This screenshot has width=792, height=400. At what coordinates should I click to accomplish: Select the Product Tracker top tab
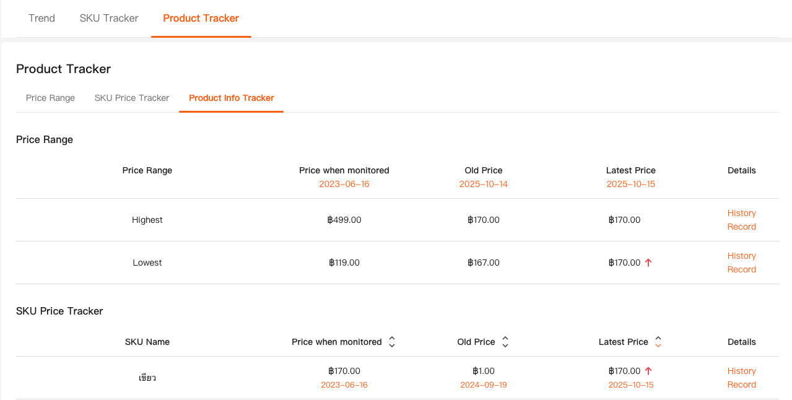click(201, 18)
